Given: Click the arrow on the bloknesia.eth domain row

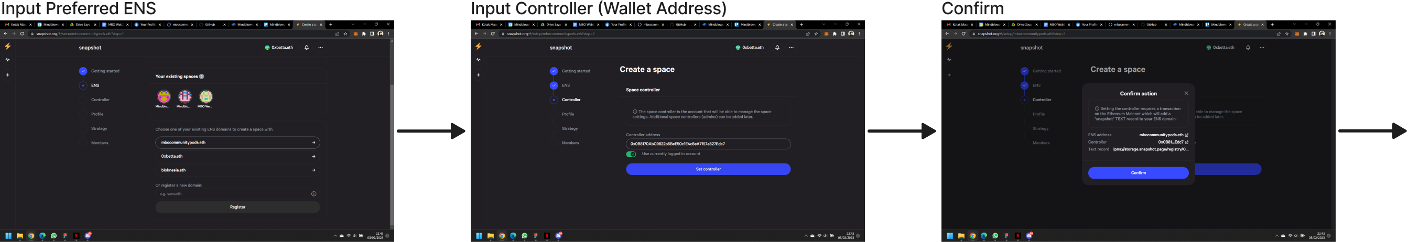Looking at the screenshot, I should [x=313, y=170].
